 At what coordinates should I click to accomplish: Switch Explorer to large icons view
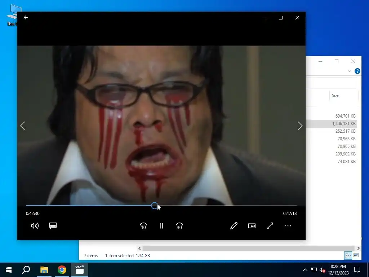tap(356, 255)
